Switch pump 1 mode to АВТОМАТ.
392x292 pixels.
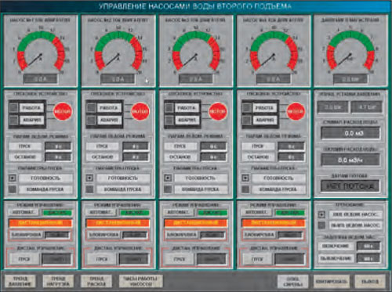pos(24,212)
